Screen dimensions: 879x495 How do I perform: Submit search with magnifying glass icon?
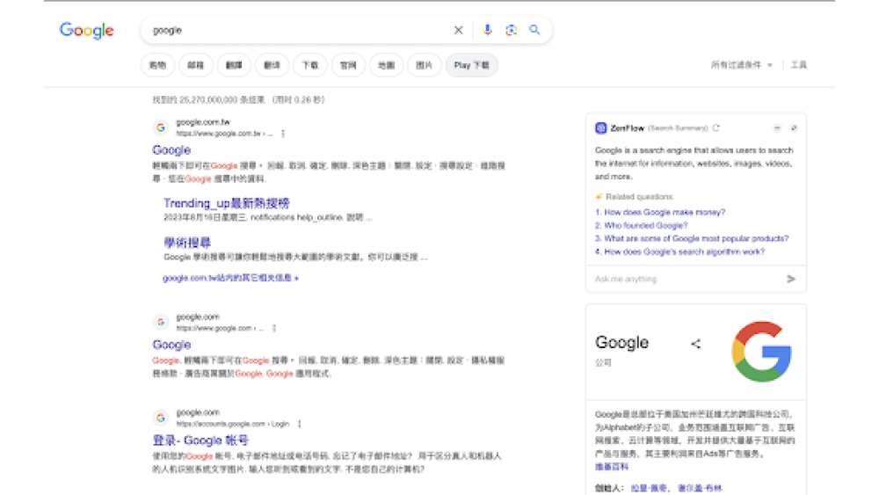point(534,30)
